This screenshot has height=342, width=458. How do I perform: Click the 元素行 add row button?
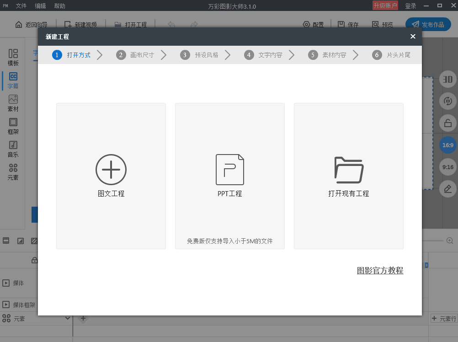click(444, 319)
